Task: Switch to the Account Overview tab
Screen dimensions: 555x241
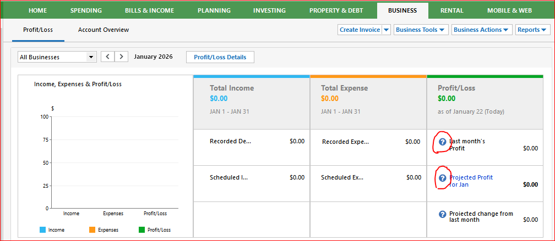Action: pos(104,30)
